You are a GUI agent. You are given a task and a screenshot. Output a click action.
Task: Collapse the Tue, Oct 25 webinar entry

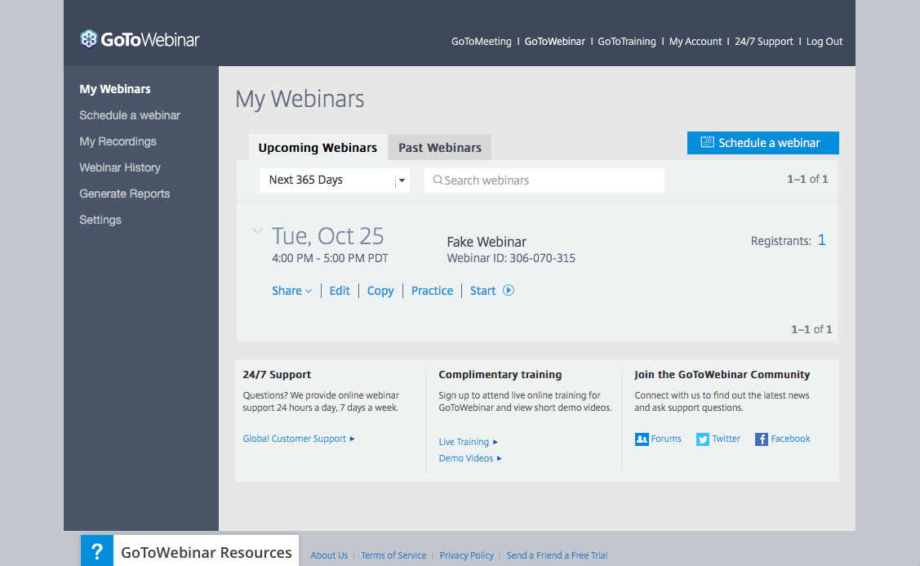click(x=258, y=231)
